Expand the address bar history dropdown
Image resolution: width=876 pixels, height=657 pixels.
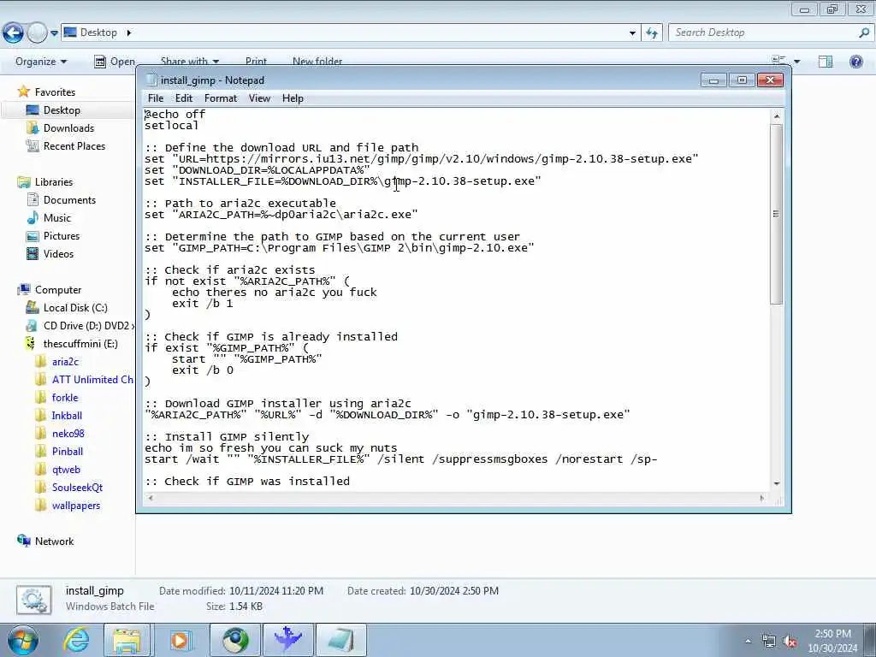pos(632,33)
